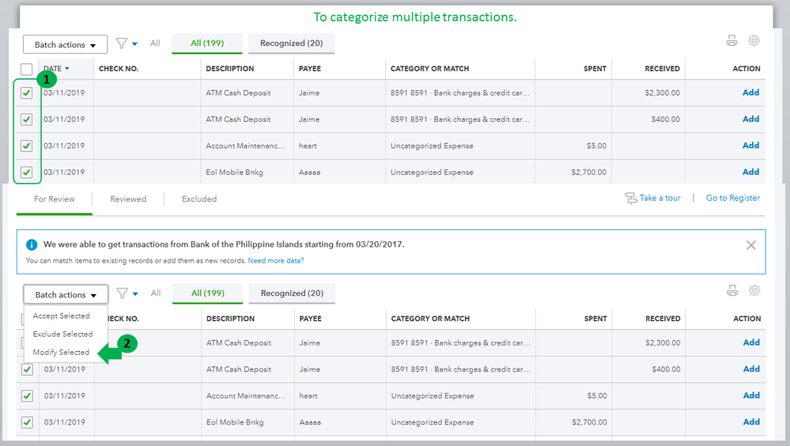Click the blue info icon in the notice banner
The image size is (790, 446).
[32, 245]
